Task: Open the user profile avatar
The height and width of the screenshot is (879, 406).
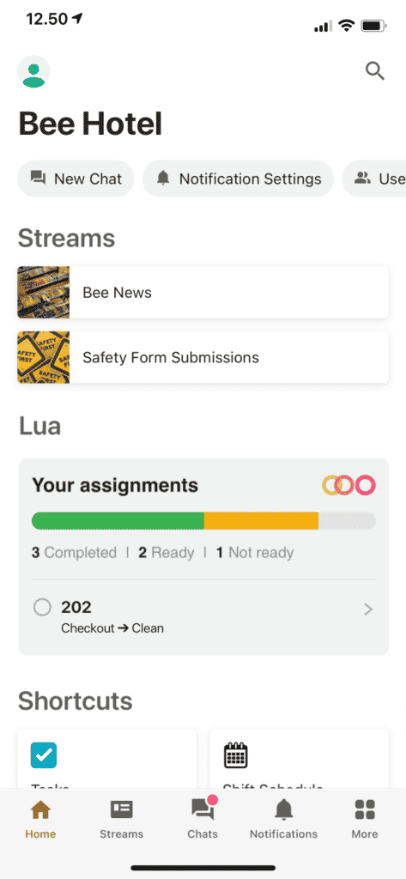Action: 33,72
